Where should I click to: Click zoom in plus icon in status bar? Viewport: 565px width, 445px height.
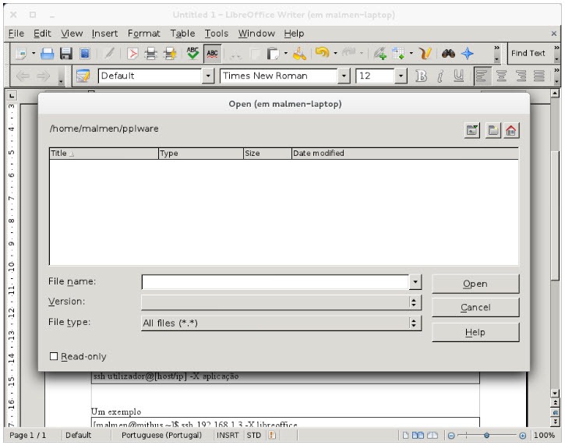click(x=522, y=436)
